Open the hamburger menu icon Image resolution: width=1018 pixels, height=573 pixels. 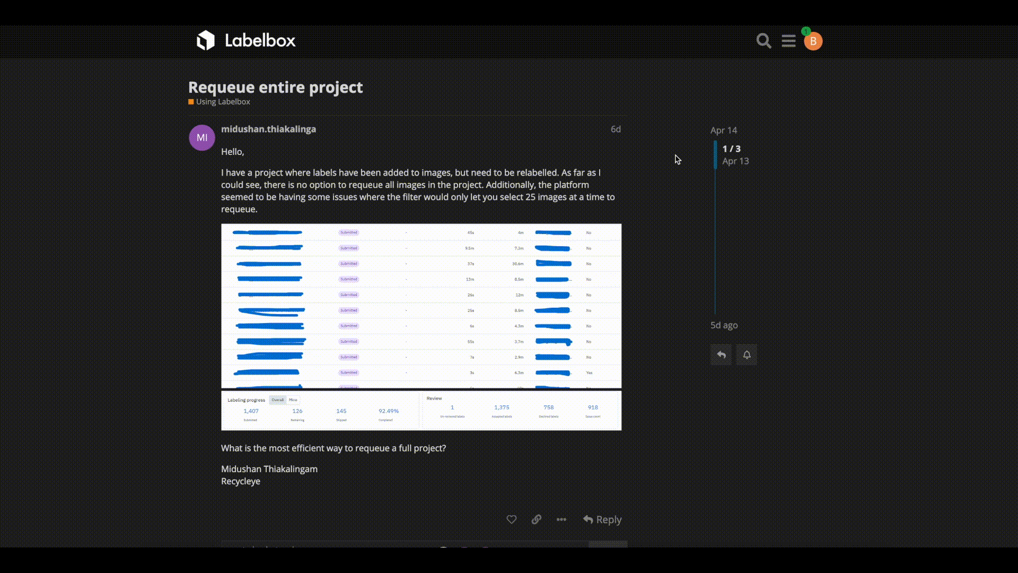(788, 41)
